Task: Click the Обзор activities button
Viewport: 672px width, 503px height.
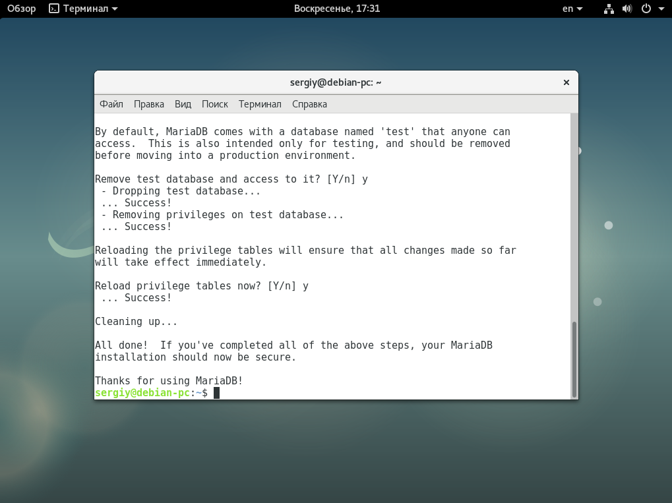Action: [x=21, y=9]
